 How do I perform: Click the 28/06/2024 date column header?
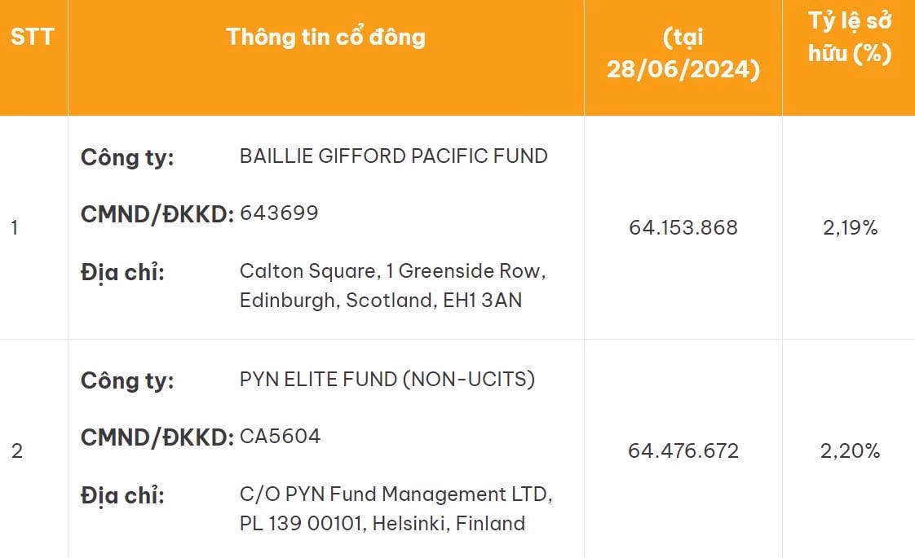[683, 54]
